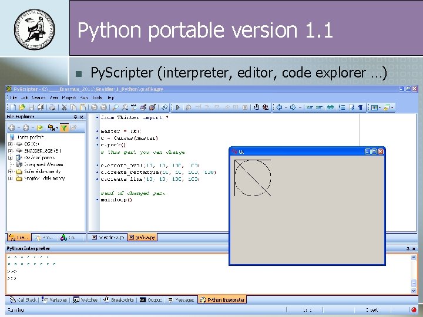The height and width of the screenshot is (317, 423).
Task: Open the Variables tab
Action: click(x=54, y=300)
